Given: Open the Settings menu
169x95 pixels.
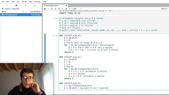Looking at the screenshot, I should click(37, 2).
